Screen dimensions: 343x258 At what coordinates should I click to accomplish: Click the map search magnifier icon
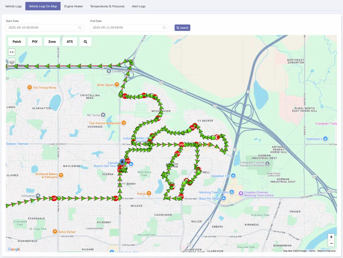click(85, 42)
